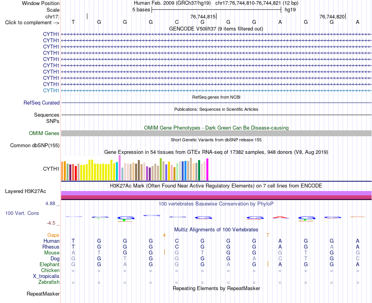Click the dark green bar in GTEx chart

coord(199,170)
